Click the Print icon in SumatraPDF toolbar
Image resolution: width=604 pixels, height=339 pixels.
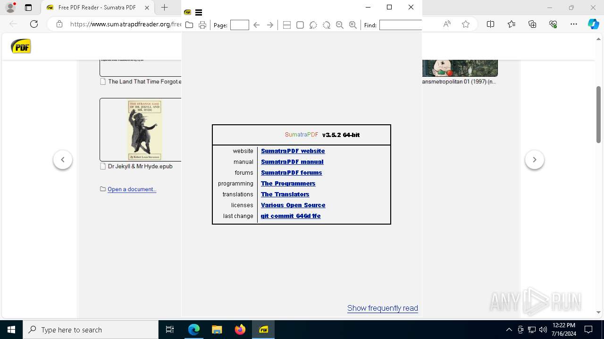[x=202, y=25]
